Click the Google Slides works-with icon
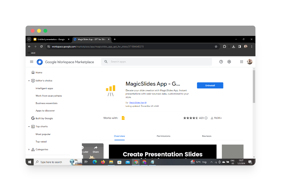Image resolution: width=281 pixels, height=191 pixels. (123, 118)
